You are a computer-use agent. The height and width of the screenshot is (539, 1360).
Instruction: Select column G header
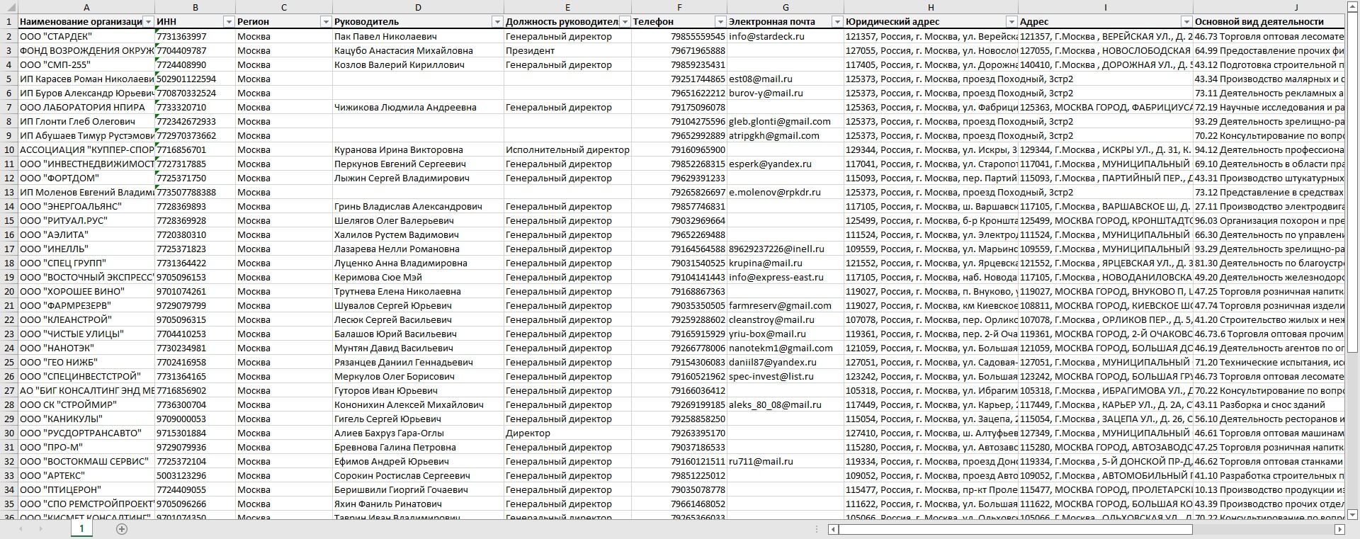(786, 7)
